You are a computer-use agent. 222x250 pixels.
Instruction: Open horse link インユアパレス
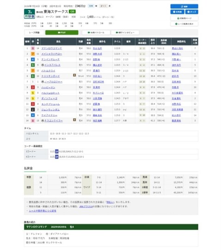[52, 65]
